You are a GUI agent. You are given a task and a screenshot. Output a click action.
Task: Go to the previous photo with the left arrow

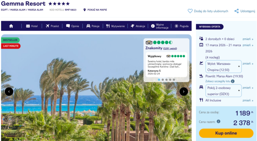(x=9, y=91)
